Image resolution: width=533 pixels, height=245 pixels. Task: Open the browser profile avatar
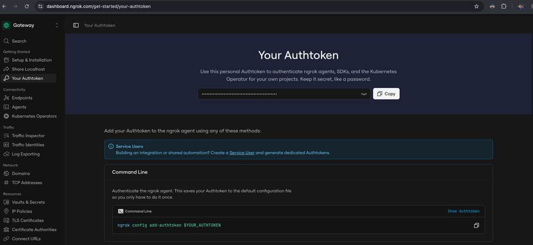(x=521, y=6)
